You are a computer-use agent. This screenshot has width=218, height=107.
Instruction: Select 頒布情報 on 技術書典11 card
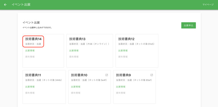(30, 93)
